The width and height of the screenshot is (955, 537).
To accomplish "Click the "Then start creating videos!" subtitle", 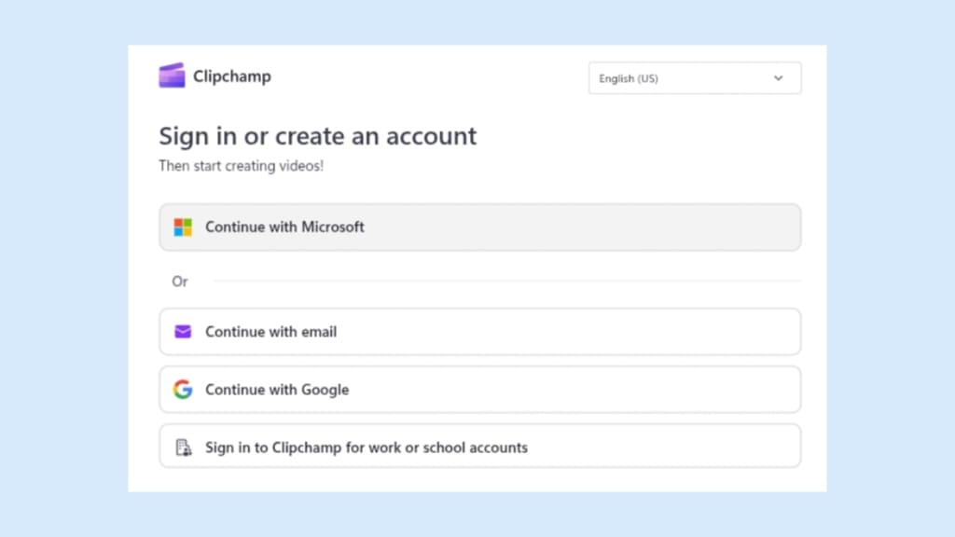I will (x=241, y=166).
